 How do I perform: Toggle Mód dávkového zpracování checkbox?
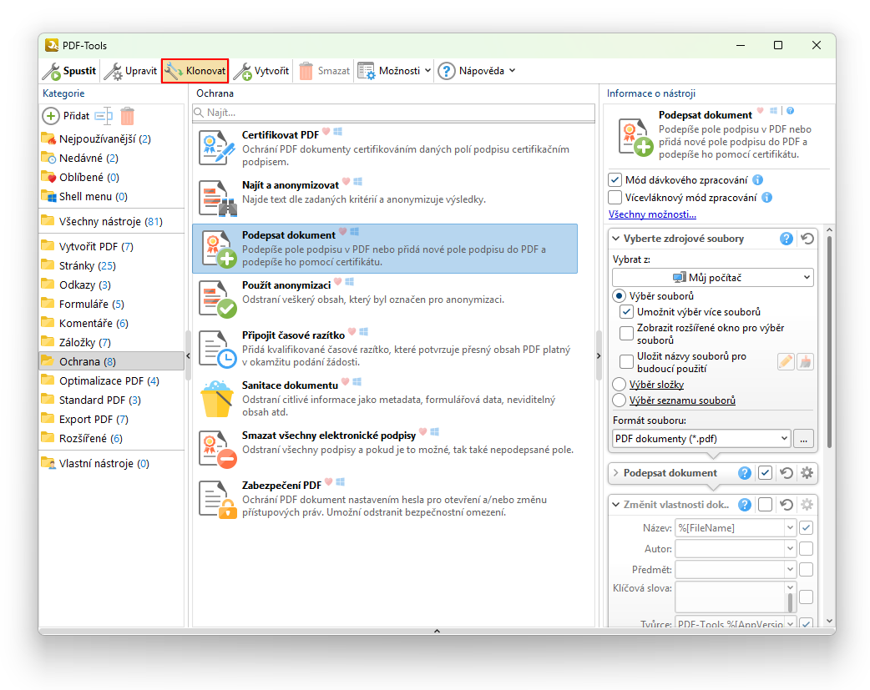tap(615, 179)
